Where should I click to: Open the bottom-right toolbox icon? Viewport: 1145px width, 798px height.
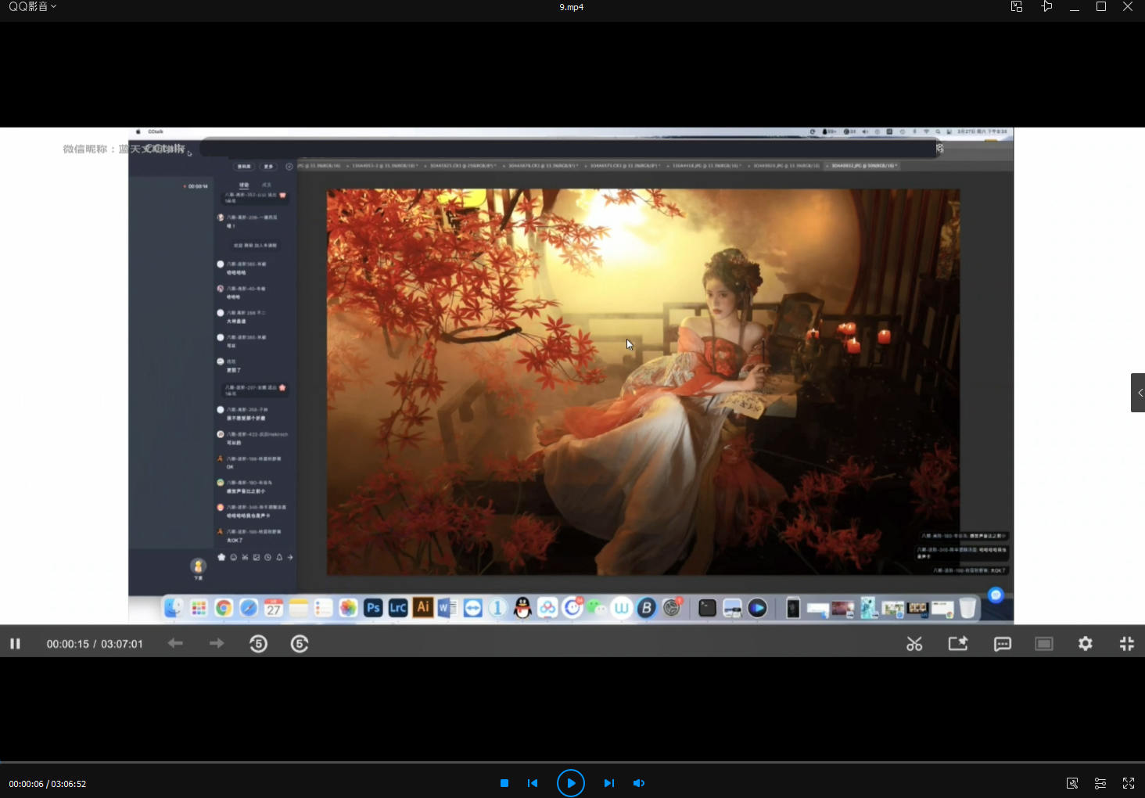[x=1072, y=783]
